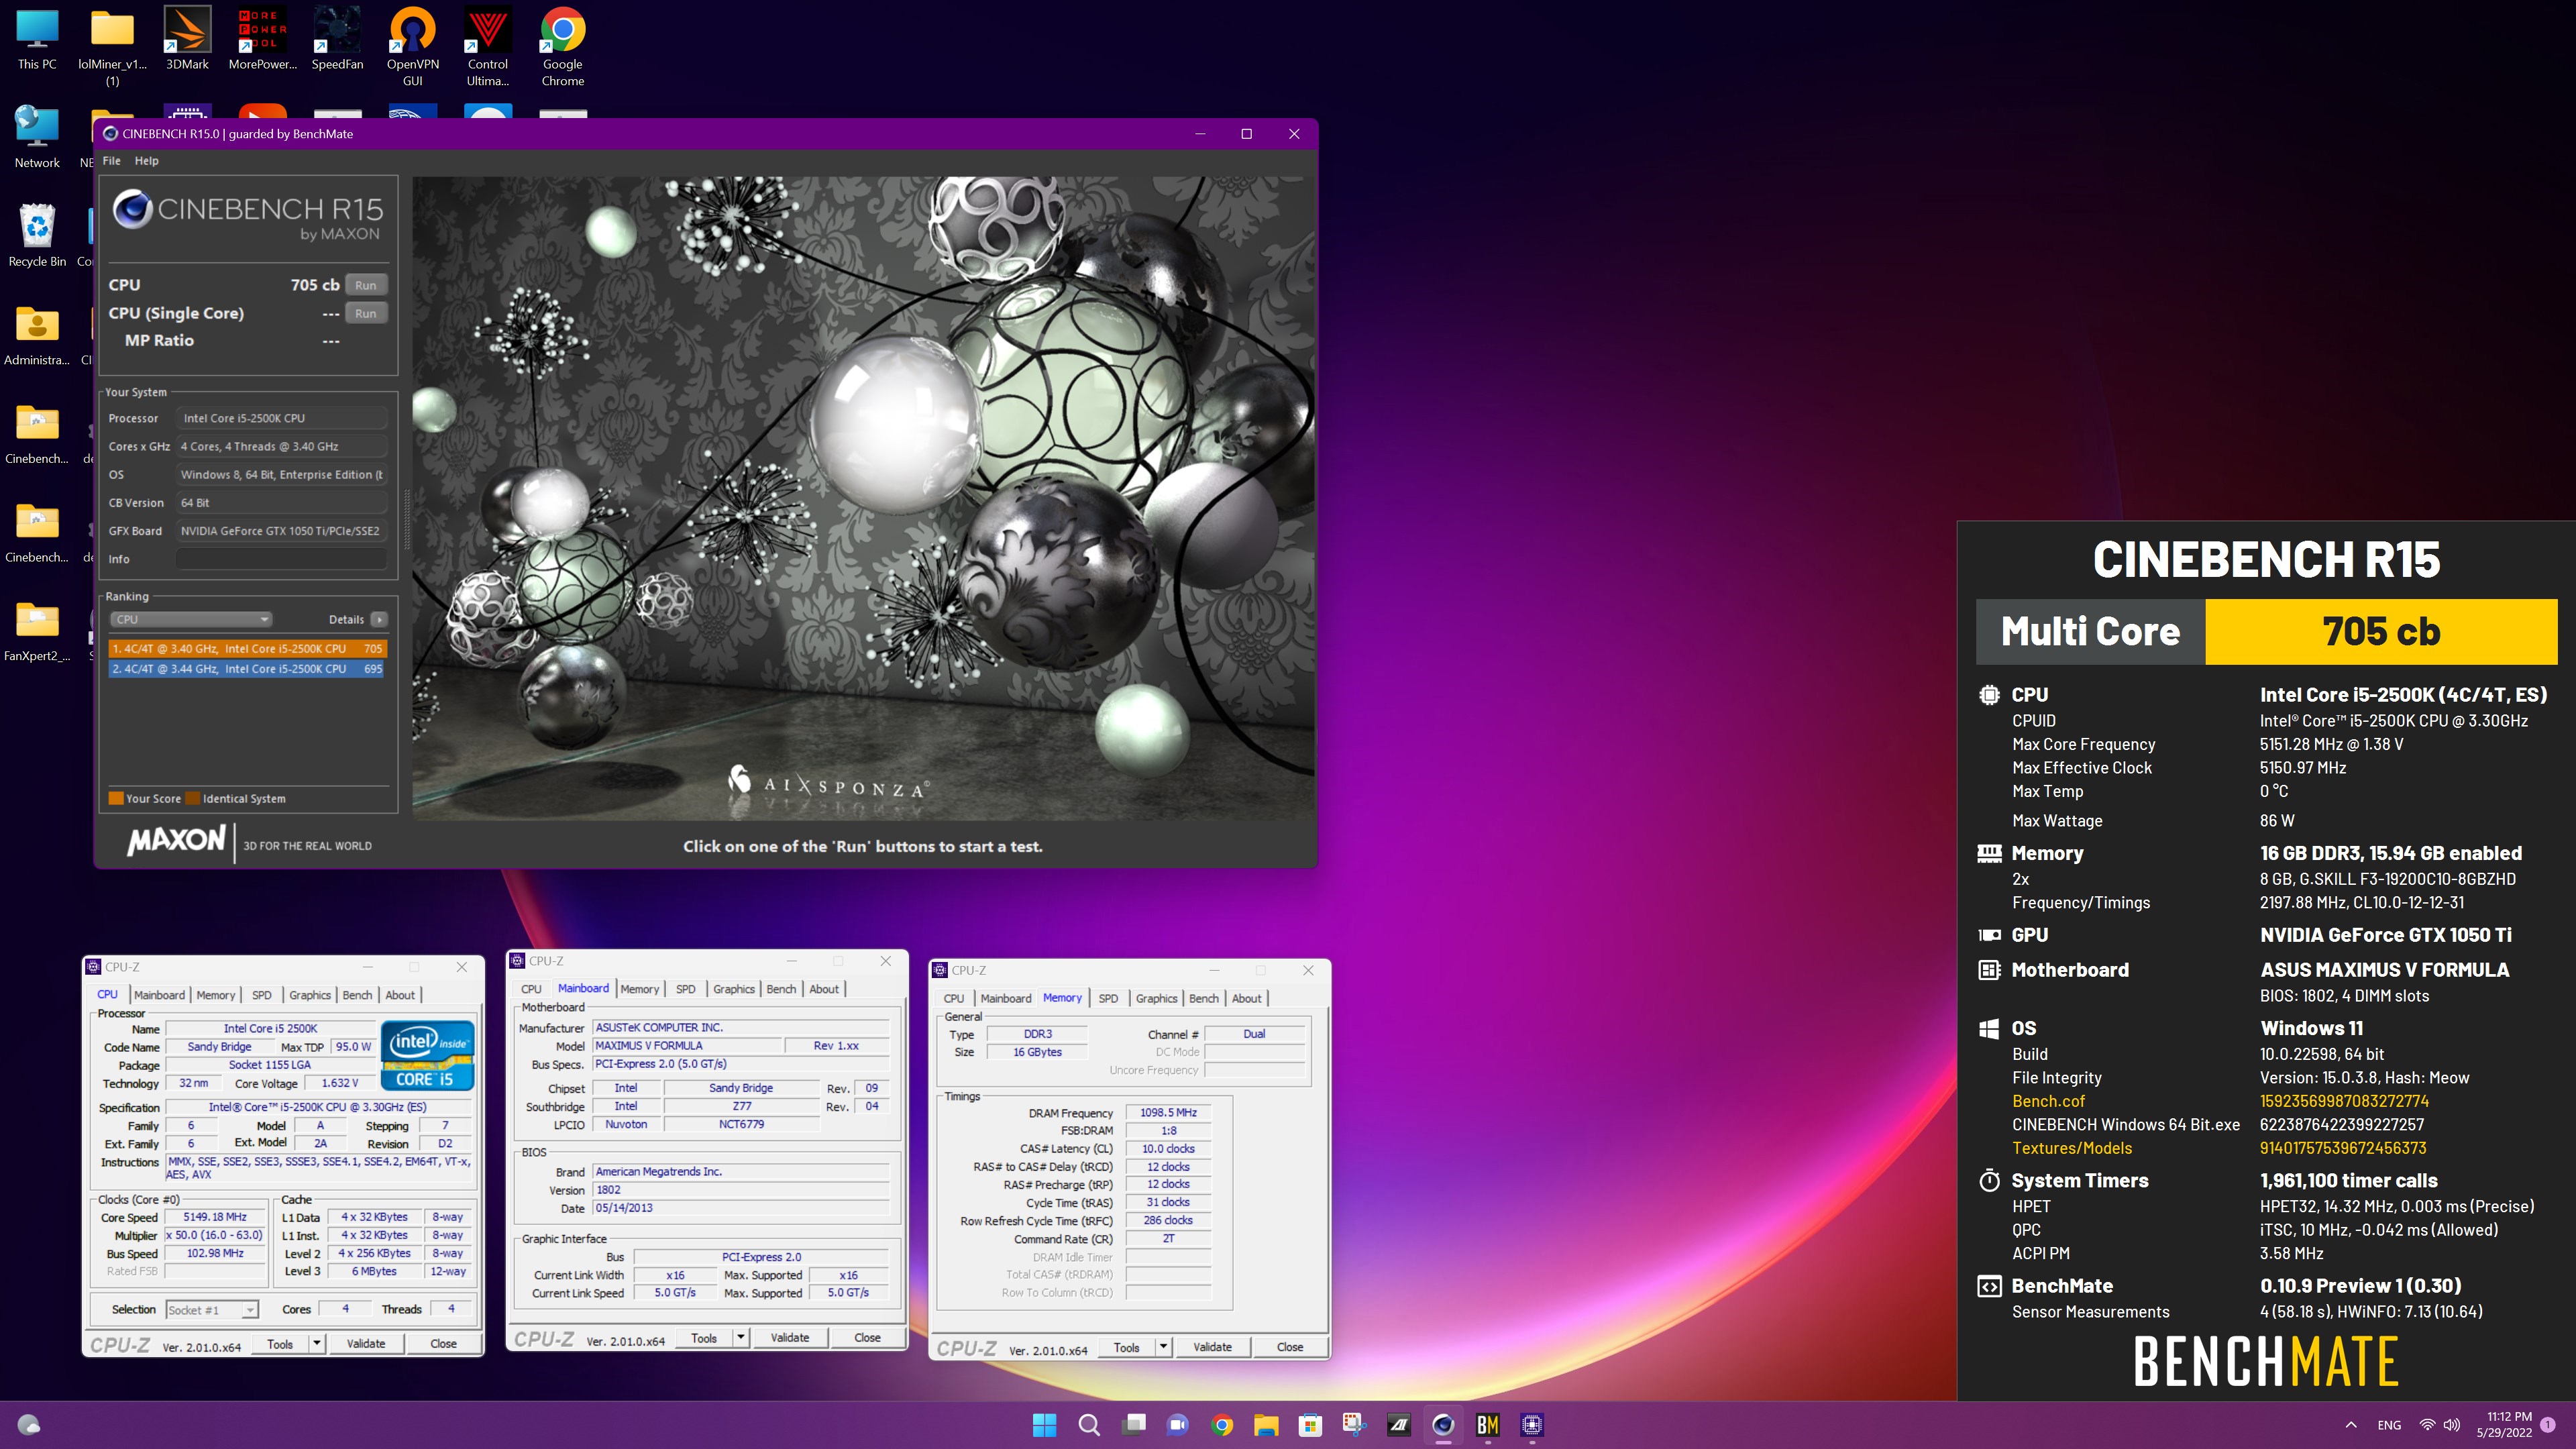Open Microsoft Store from the taskbar
2576x1449 pixels.
click(1310, 1424)
